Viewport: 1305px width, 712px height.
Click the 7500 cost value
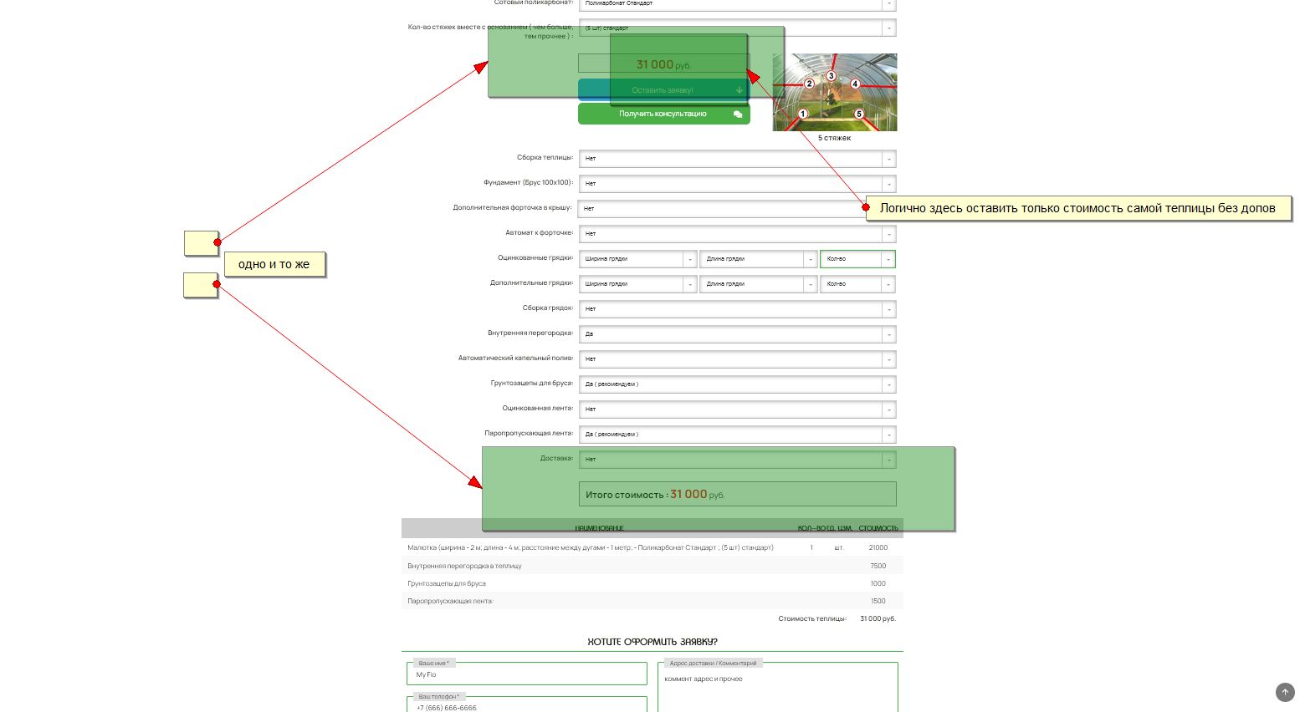pos(878,566)
